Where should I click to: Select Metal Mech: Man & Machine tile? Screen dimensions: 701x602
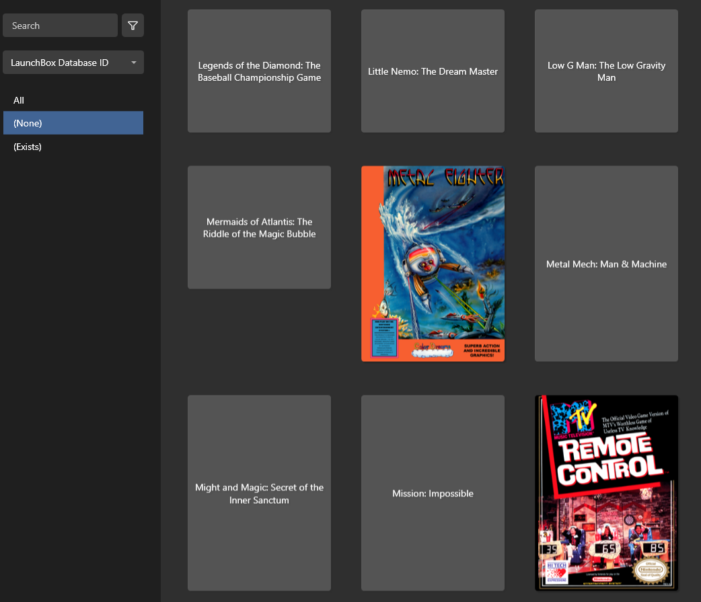[606, 264]
